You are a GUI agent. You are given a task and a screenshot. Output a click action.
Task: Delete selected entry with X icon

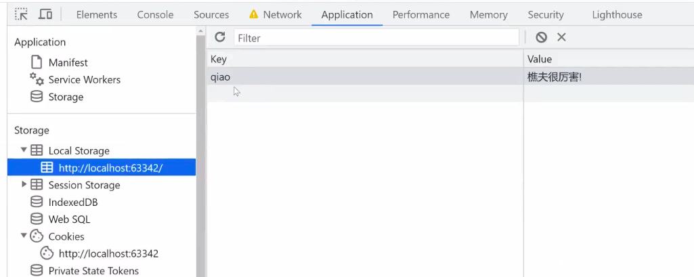[561, 37]
